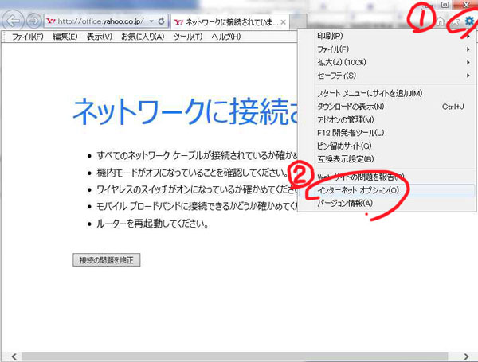Click the Yahoo favicon in address bar
The width and height of the screenshot is (478, 362).
point(51,21)
